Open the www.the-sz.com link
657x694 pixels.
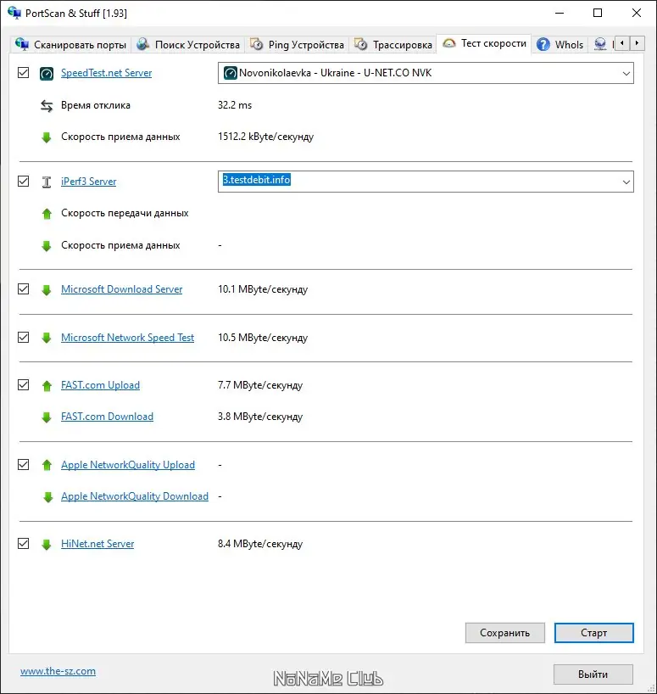click(x=58, y=671)
